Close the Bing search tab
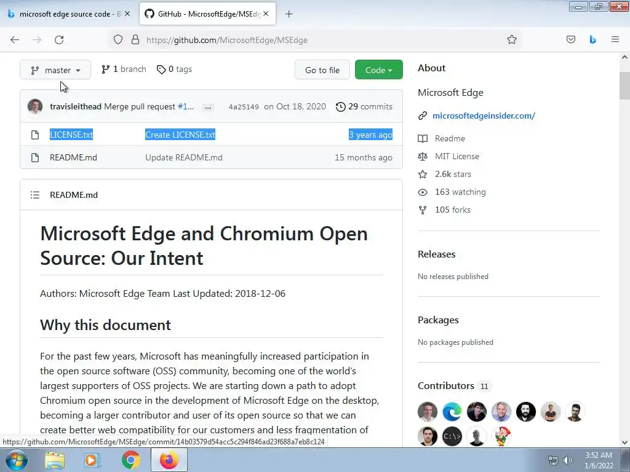 (x=127, y=14)
